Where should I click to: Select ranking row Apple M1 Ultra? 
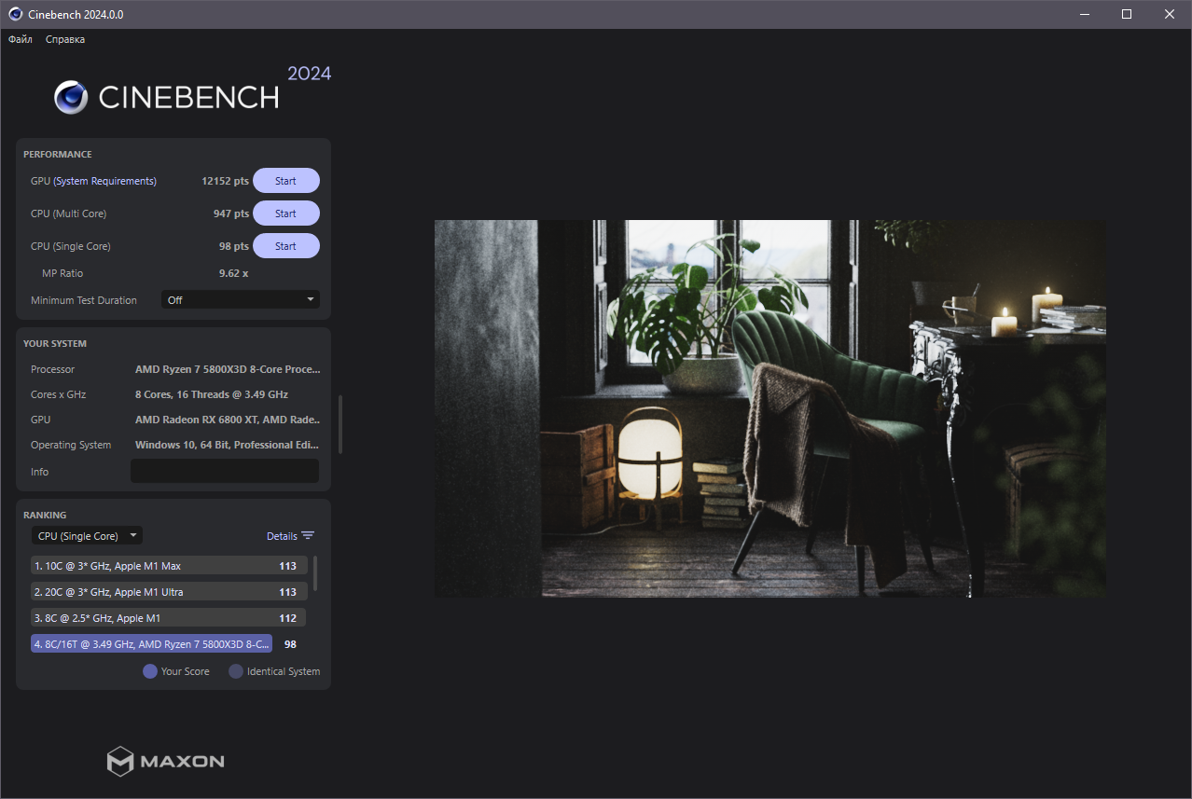[x=169, y=592]
